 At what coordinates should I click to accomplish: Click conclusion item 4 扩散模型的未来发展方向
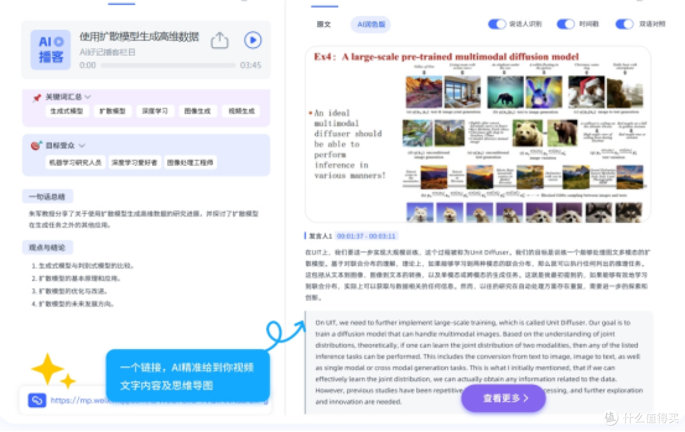72,303
